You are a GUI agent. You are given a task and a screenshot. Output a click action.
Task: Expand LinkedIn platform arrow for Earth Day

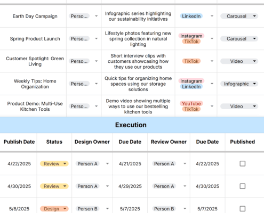tap(212, 16)
